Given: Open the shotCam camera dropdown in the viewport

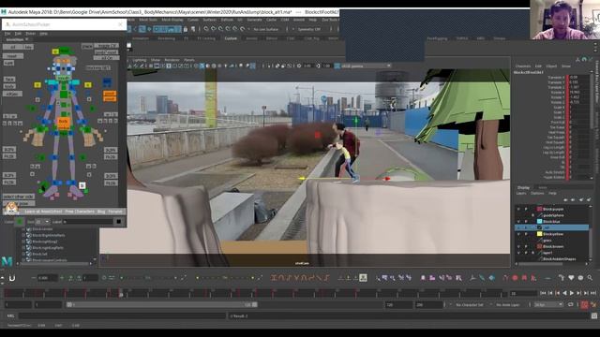Looking at the screenshot, I should [x=366, y=66].
